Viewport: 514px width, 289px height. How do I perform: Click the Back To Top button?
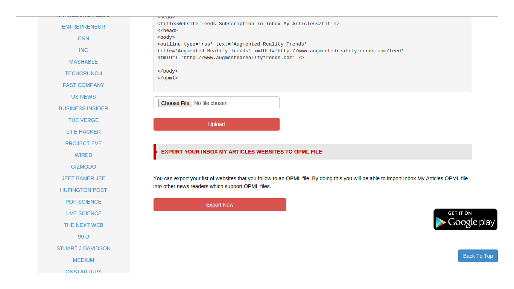pos(478,256)
